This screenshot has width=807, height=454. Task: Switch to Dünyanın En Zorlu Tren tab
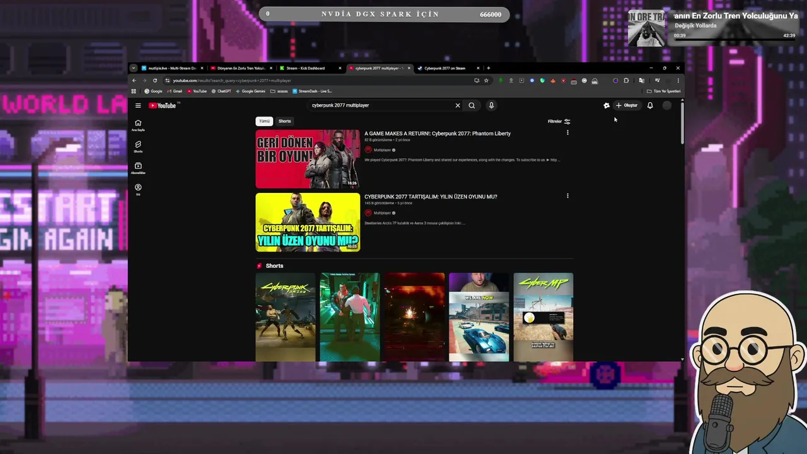click(241, 68)
